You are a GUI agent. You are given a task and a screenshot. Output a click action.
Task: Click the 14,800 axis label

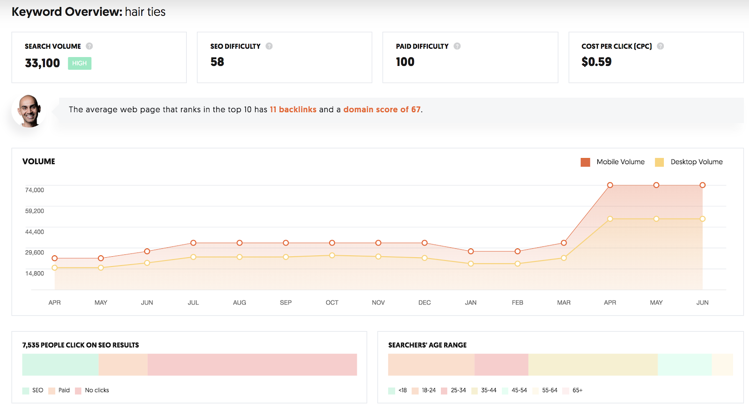click(35, 274)
